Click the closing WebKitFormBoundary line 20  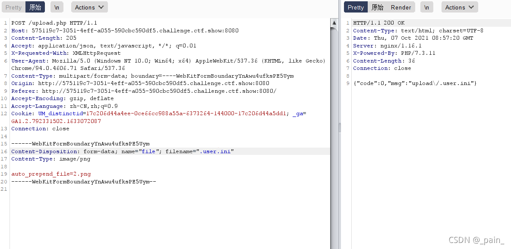(x=84, y=182)
